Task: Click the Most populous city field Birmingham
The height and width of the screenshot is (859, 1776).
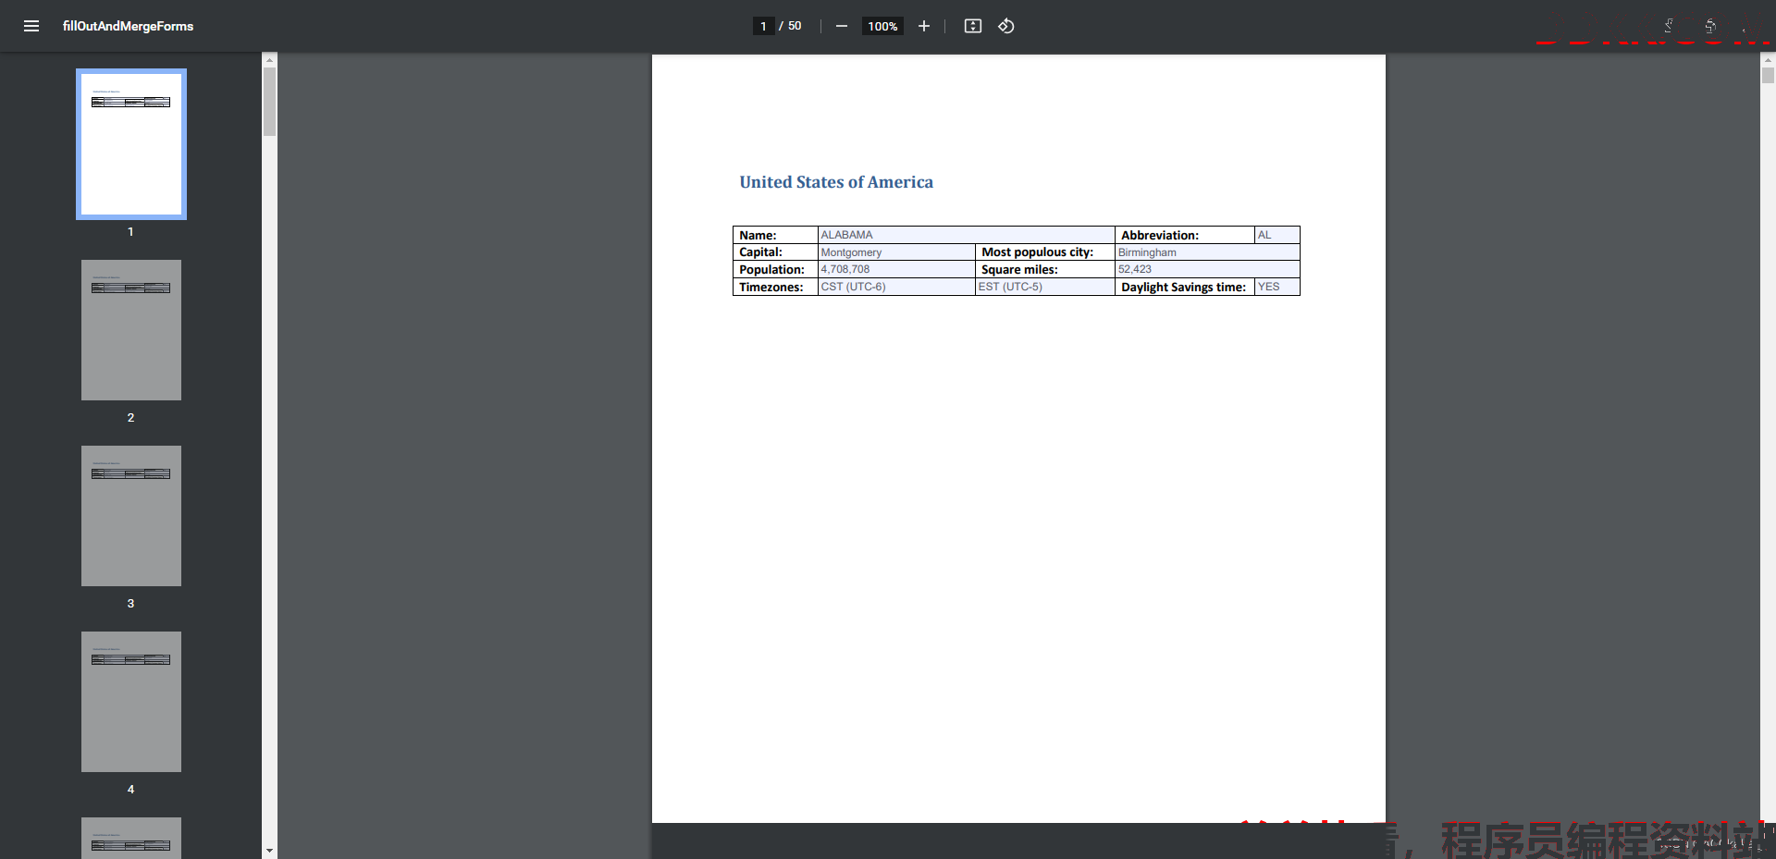Action: 1207,252
